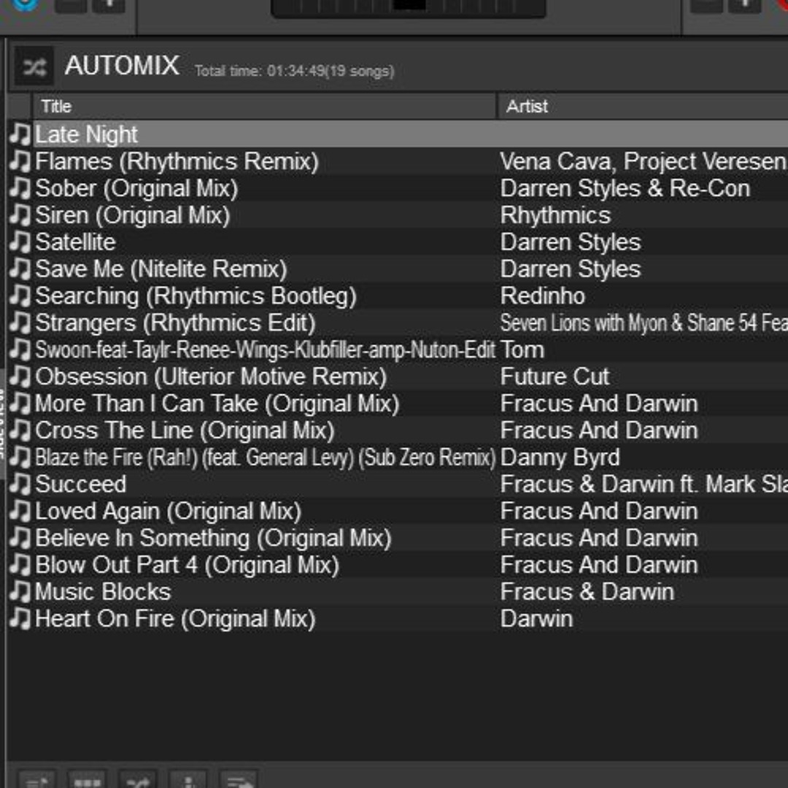Click the artist Darren Styles & Re-Con
Screen dimensions: 788x788
(625, 188)
